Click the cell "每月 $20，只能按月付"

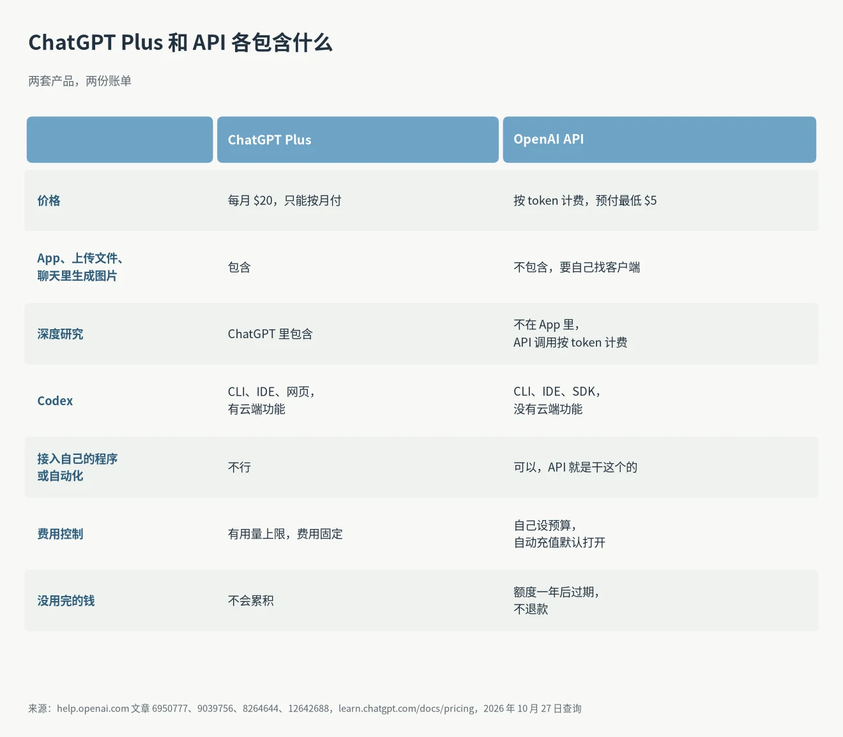[285, 200]
